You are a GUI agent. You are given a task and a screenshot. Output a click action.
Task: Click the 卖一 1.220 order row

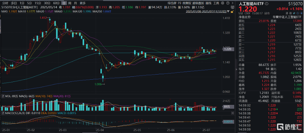270,40
